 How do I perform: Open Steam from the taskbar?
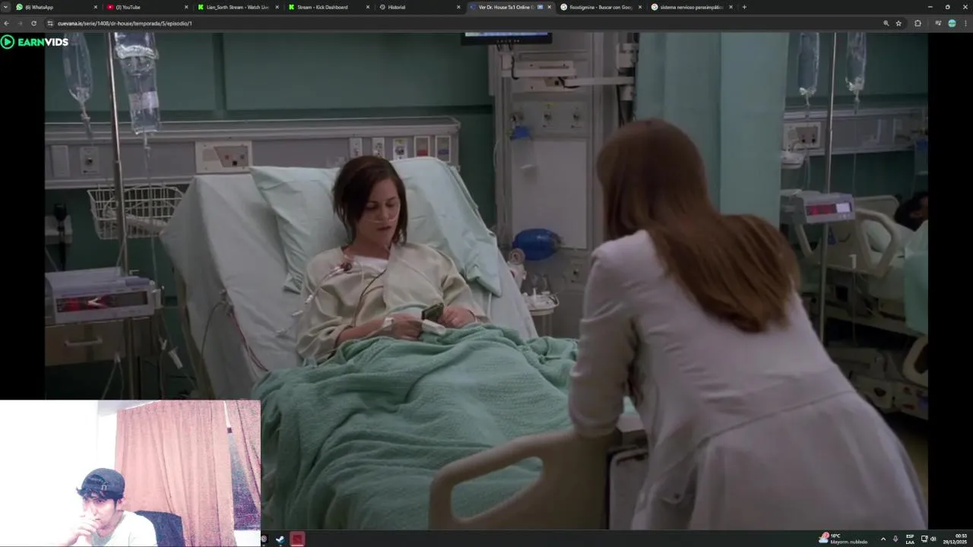pos(280,539)
